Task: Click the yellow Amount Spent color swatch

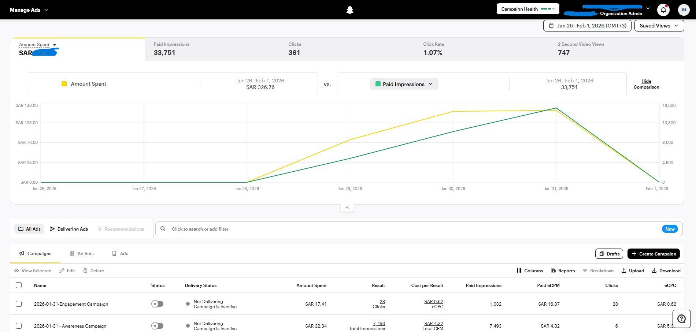Action: click(x=64, y=84)
